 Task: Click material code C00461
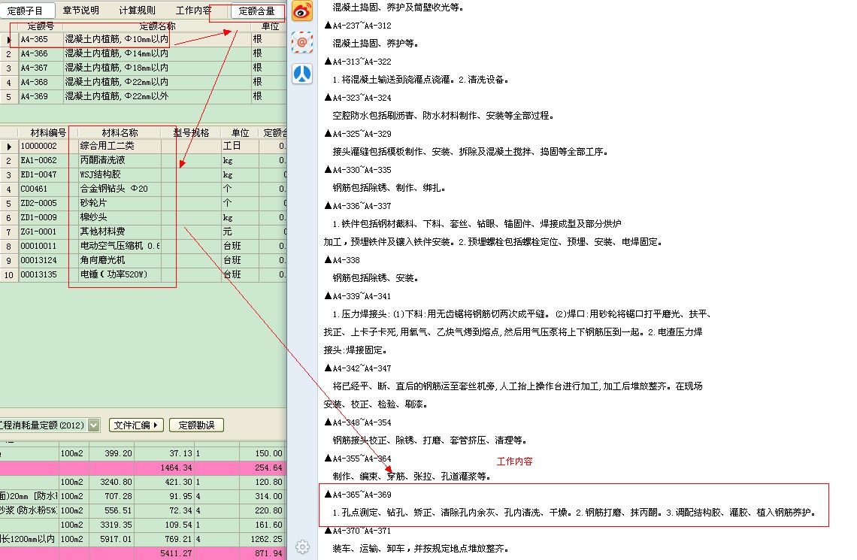[34, 189]
